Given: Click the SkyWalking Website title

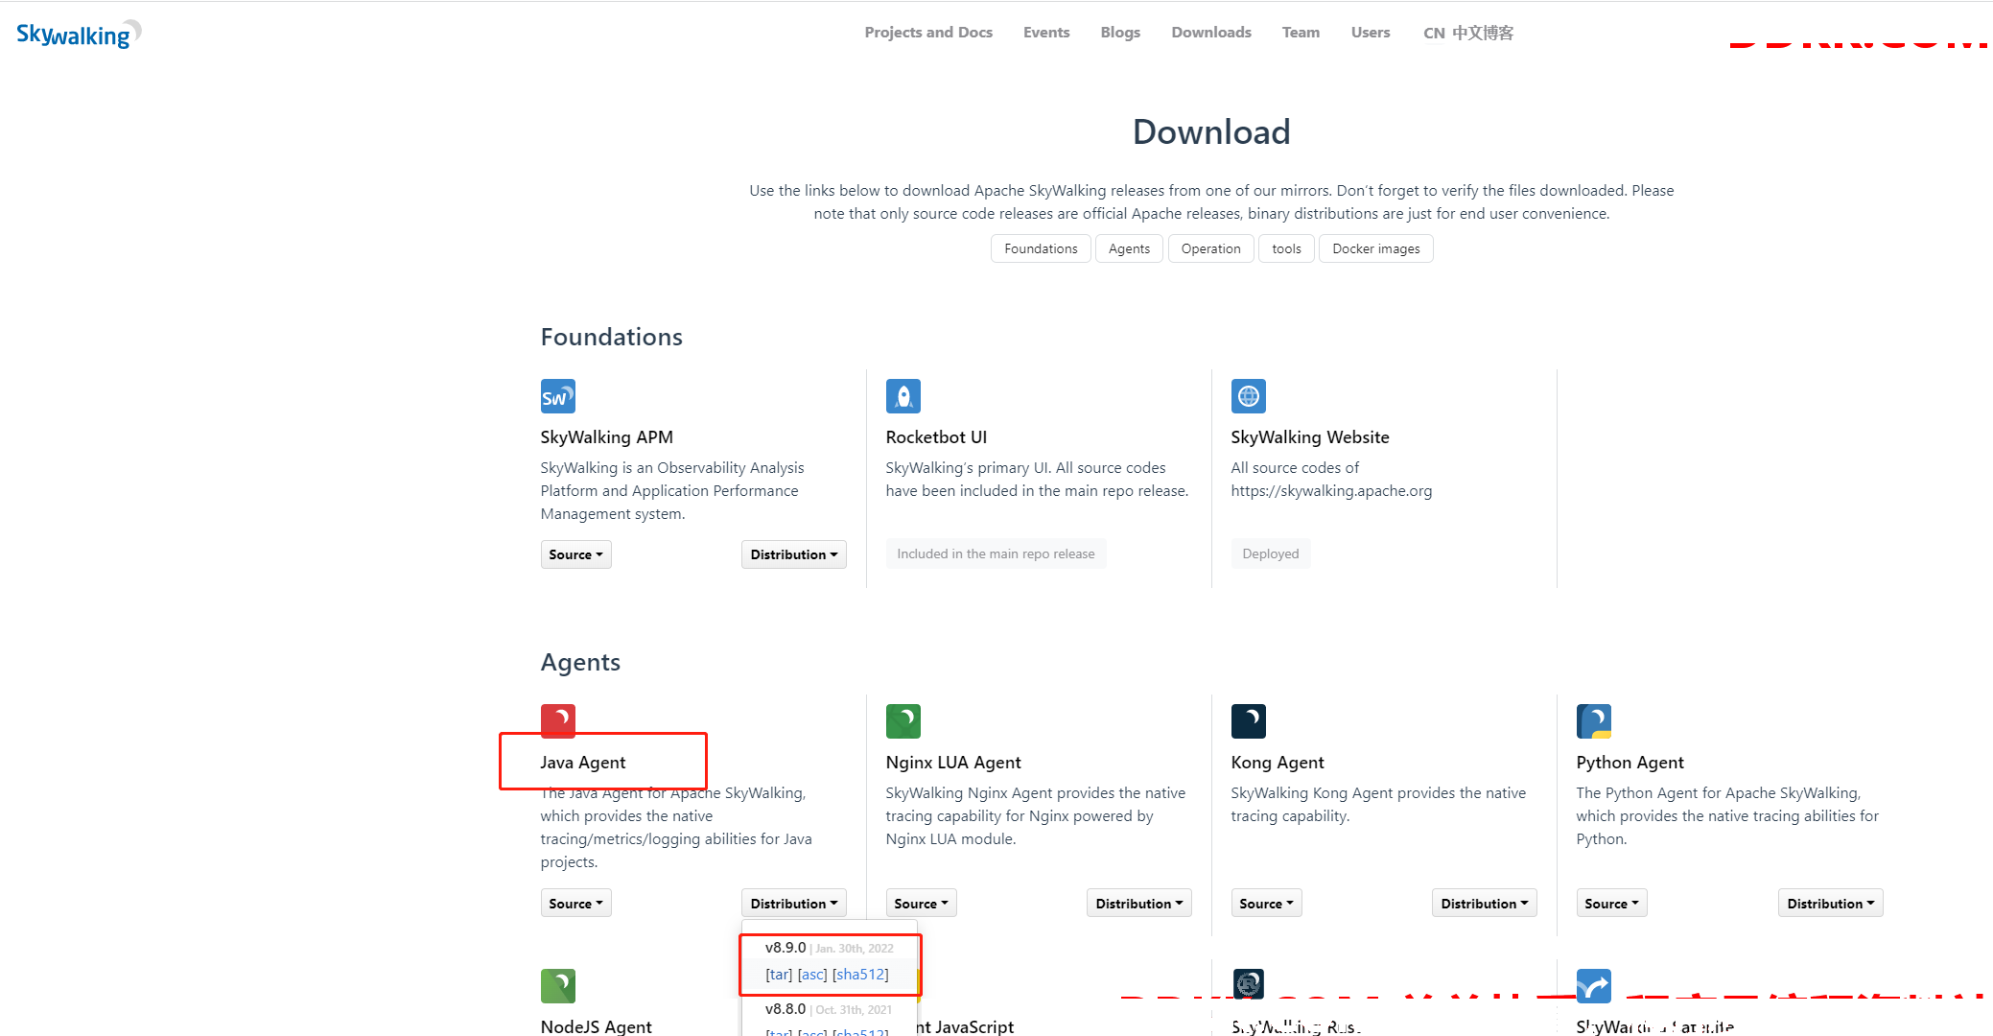Looking at the screenshot, I should pos(1309,437).
